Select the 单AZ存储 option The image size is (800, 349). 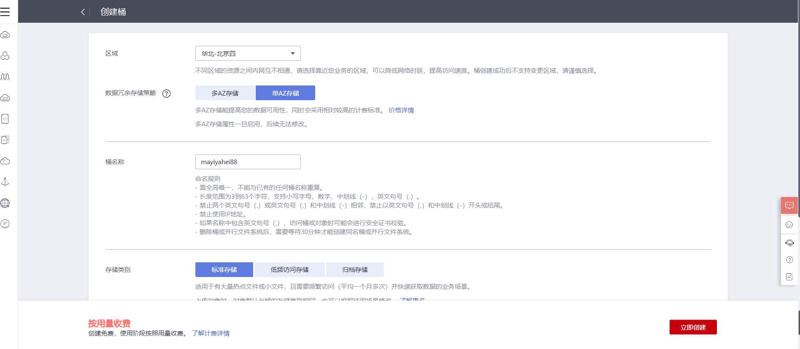(x=286, y=93)
